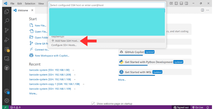Expand More under the walkthroughs list
This screenshot has width=214, height=109.
[122, 80]
